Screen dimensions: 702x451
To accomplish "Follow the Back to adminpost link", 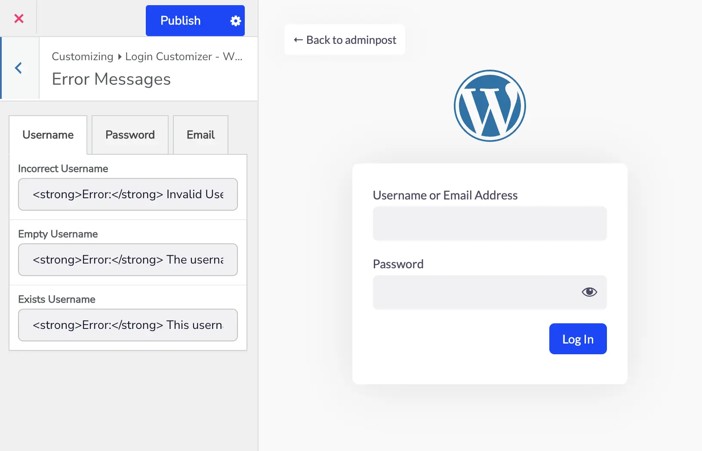I will 345,40.
